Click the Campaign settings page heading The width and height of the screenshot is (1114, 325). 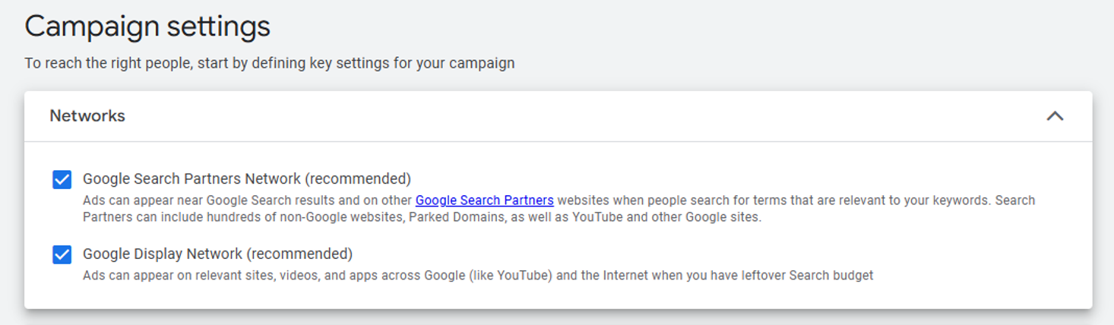pyautogui.click(x=147, y=27)
